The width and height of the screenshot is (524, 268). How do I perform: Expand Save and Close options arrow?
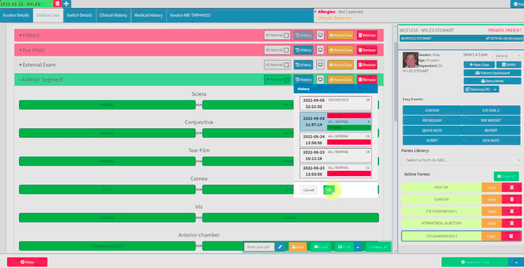coord(516,262)
